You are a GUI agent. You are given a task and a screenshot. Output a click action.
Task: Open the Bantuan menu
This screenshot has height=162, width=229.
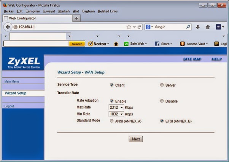(x=89, y=11)
